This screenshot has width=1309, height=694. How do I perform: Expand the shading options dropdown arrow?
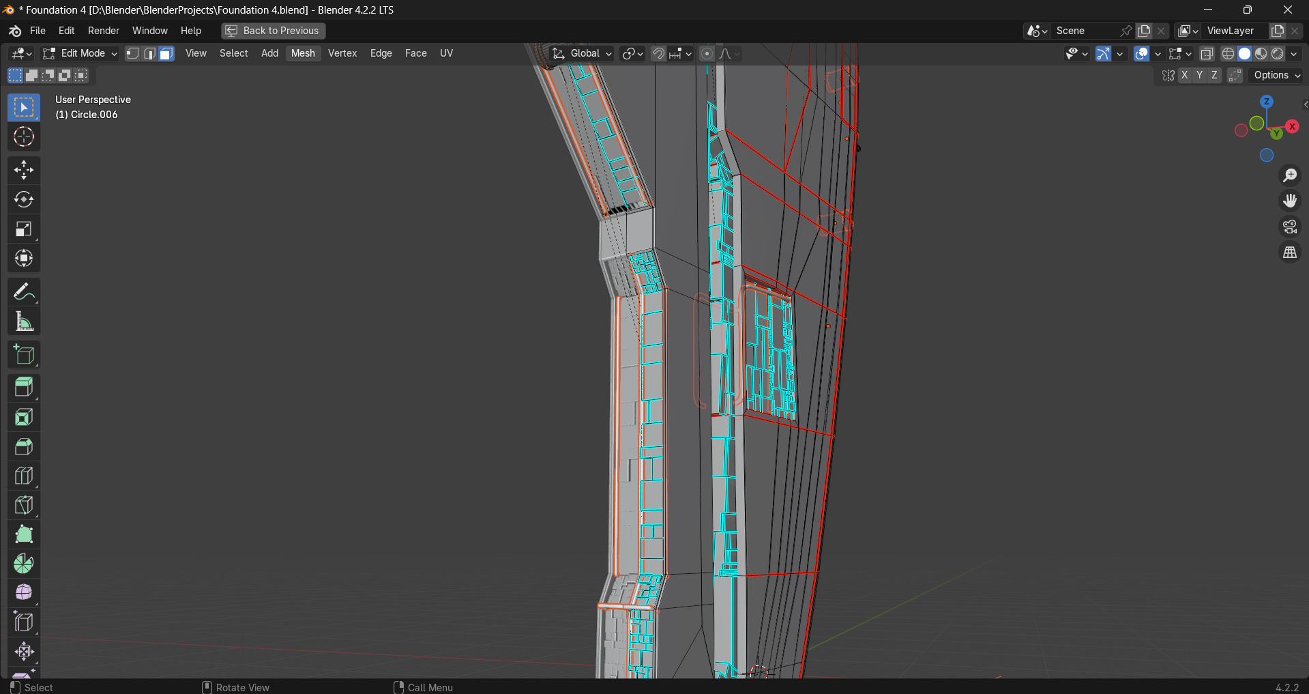(x=1294, y=54)
